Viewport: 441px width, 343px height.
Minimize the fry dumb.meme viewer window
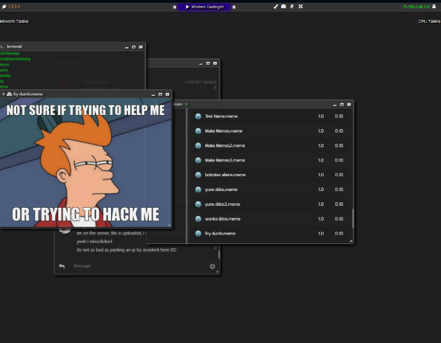pos(154,95)
